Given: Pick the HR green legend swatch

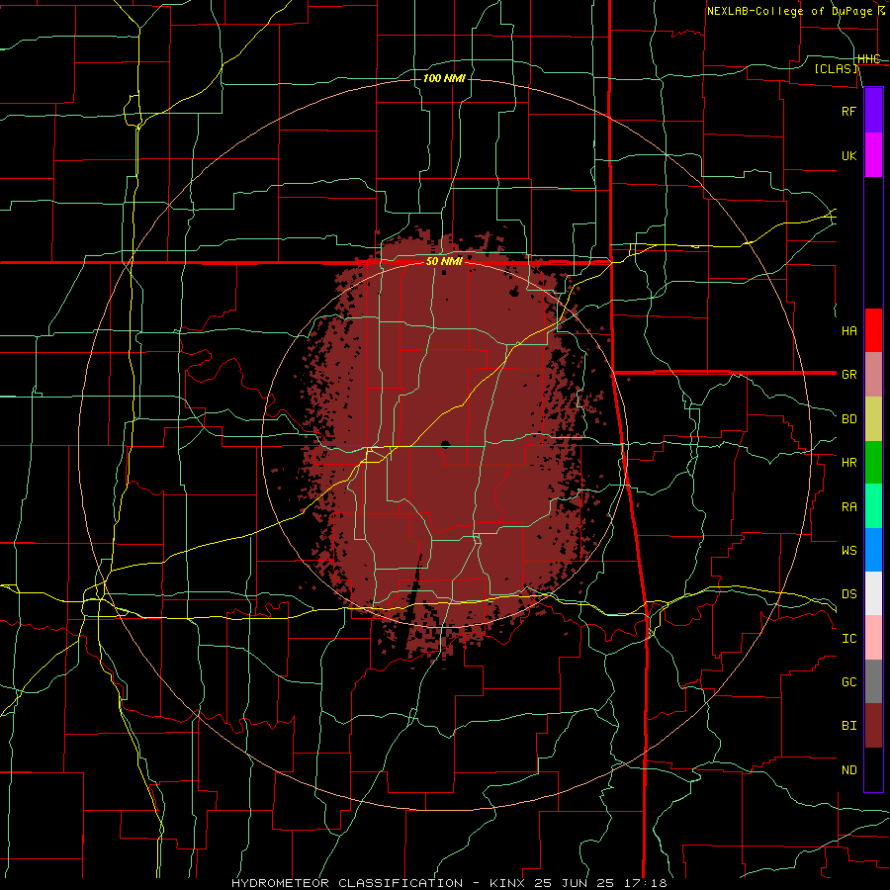Looking at the screenshot, I should tap(873, 463).
